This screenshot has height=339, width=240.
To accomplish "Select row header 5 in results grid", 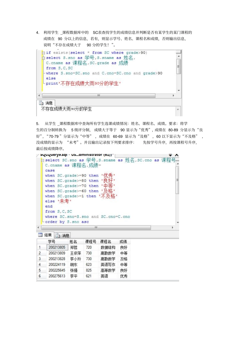I will tap(41, 270).
